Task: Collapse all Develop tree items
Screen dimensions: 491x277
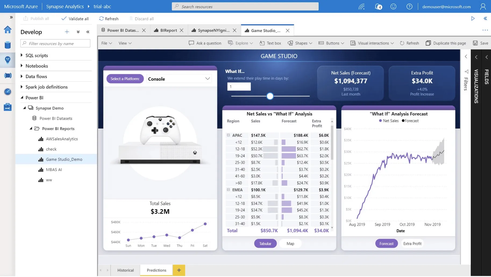Action: pyautogui.click(x=78, y=32)
